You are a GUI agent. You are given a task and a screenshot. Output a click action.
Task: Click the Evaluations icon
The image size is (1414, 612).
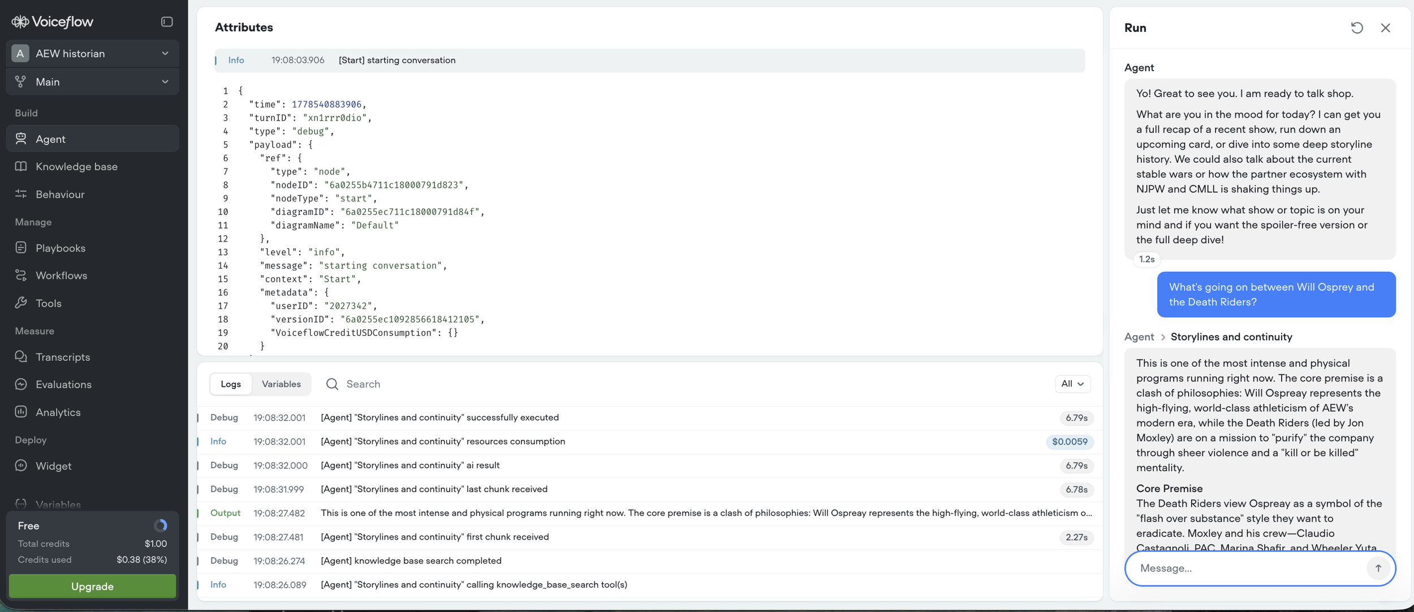(x=21, y=384)
